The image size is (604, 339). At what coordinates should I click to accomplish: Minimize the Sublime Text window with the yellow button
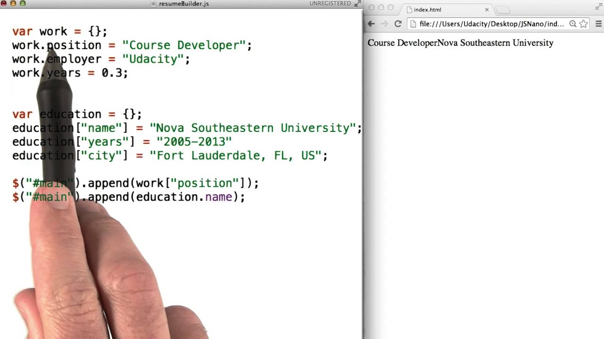pos(13,3)
